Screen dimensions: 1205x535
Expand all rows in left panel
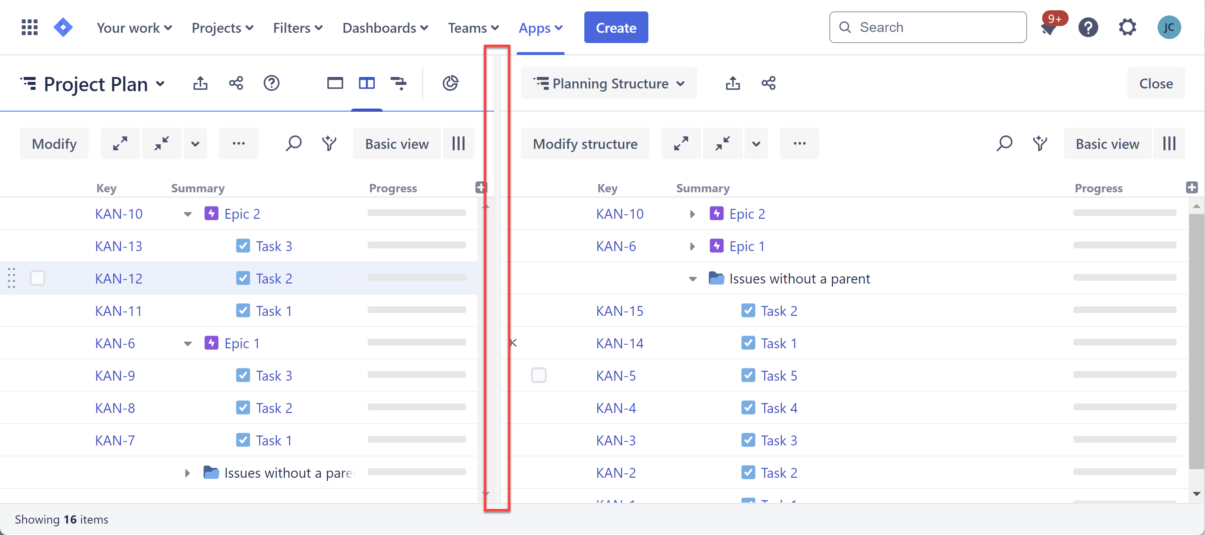[120, 143]
